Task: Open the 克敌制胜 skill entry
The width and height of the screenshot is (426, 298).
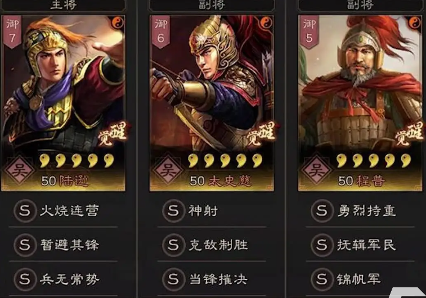Action: tap(212, 245)
